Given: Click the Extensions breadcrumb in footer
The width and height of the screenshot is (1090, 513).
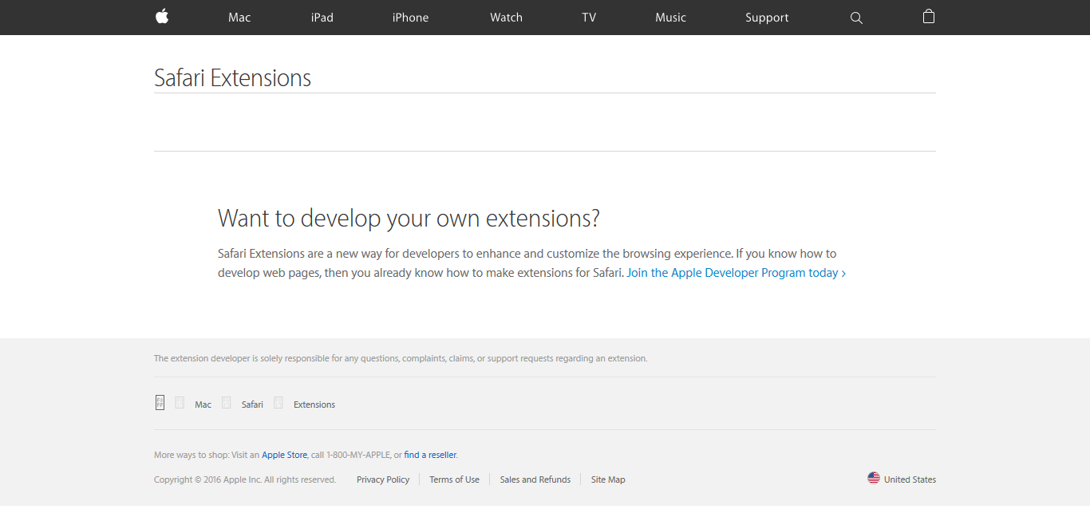Looking at the screenshot, I should (314, 404).
